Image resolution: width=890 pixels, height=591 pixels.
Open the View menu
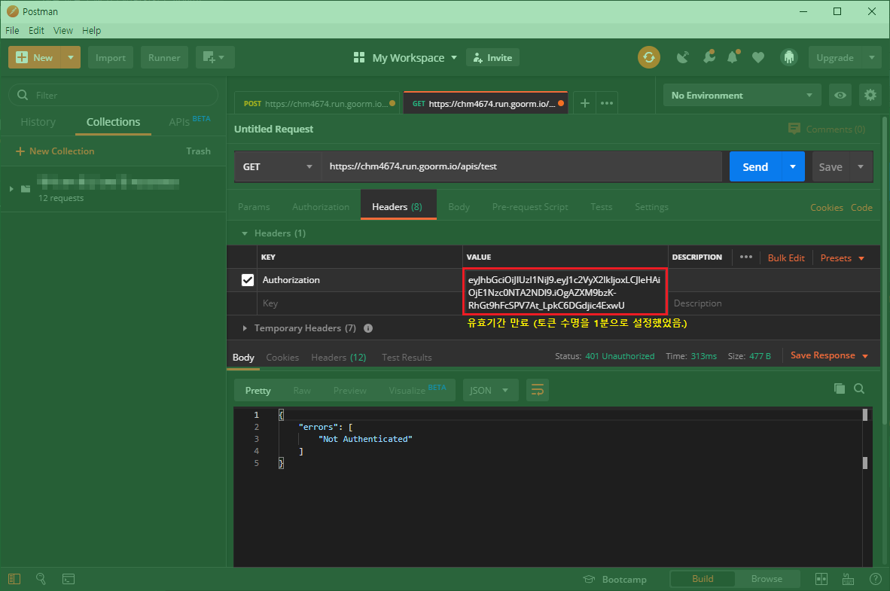[x=63, y=30]
